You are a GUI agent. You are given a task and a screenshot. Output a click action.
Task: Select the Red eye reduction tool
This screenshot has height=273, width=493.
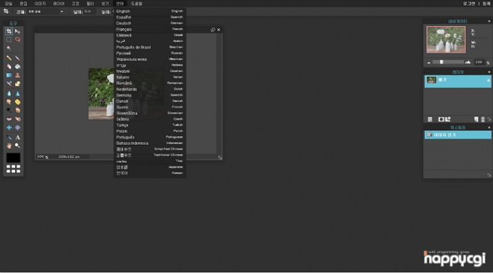click(9, 119)
